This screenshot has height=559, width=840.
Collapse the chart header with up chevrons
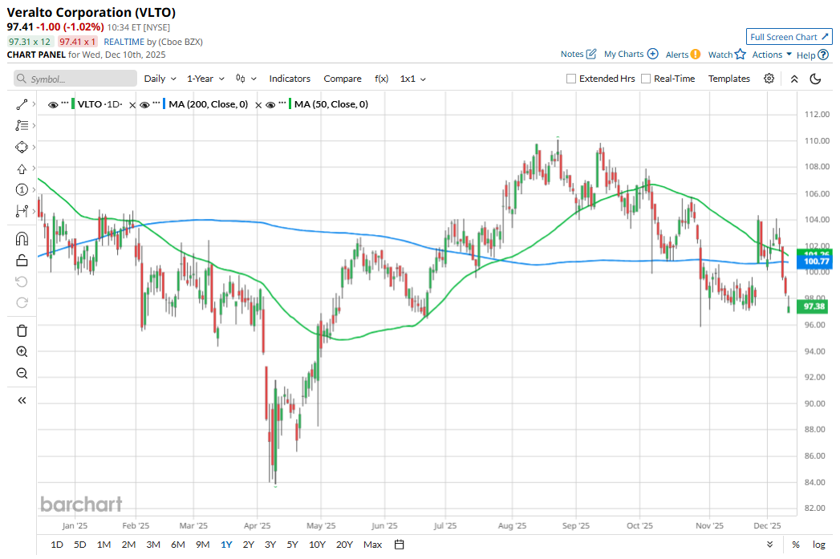[x=794, y=79]
